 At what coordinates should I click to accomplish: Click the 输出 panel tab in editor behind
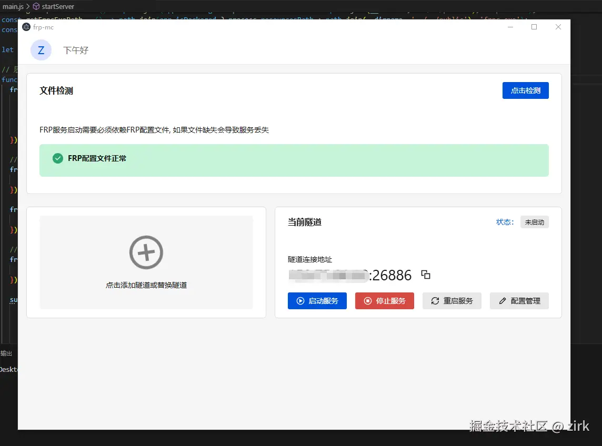click(x=6, y=353)
